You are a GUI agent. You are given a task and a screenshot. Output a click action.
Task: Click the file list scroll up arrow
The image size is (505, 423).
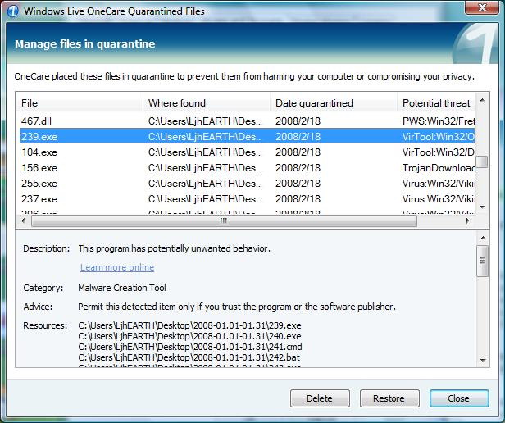tap(482, 101)
